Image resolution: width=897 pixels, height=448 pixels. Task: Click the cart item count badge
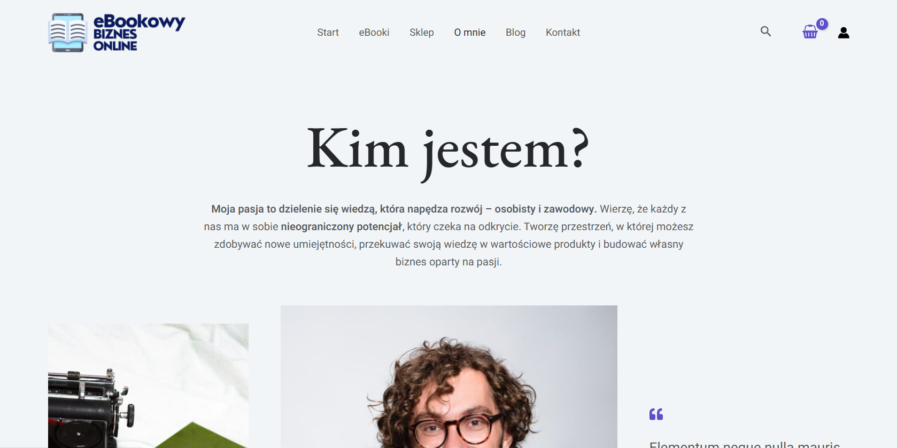tap(822, 23)
